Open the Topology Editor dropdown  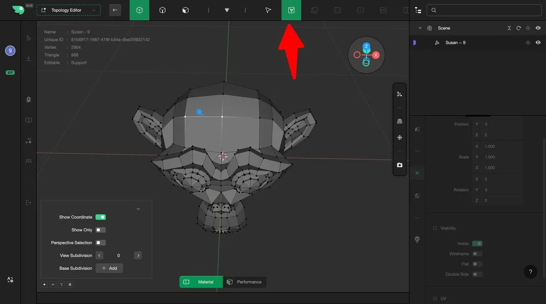point(69,10)
